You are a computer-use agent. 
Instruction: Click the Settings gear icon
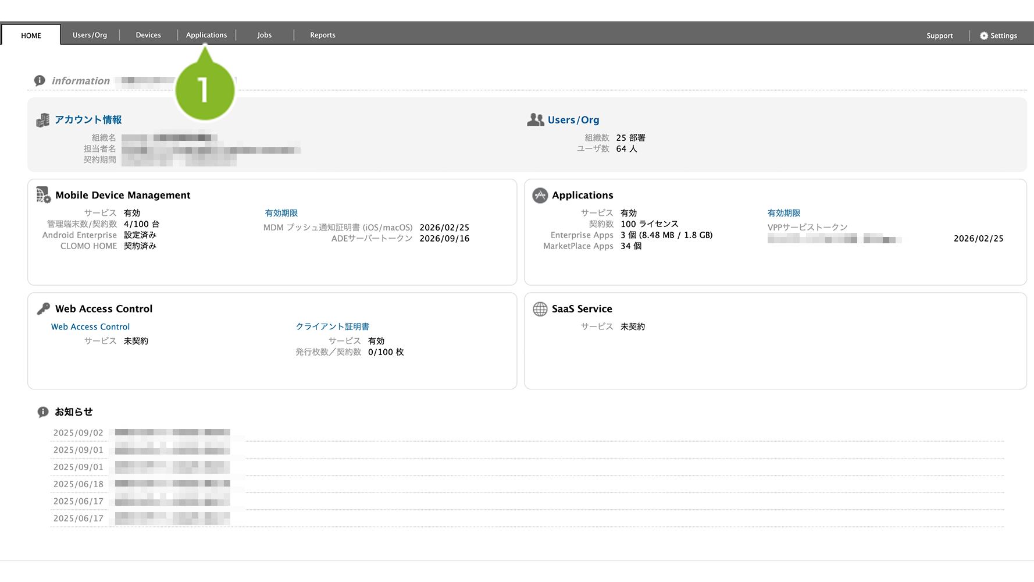coord(983,36)
